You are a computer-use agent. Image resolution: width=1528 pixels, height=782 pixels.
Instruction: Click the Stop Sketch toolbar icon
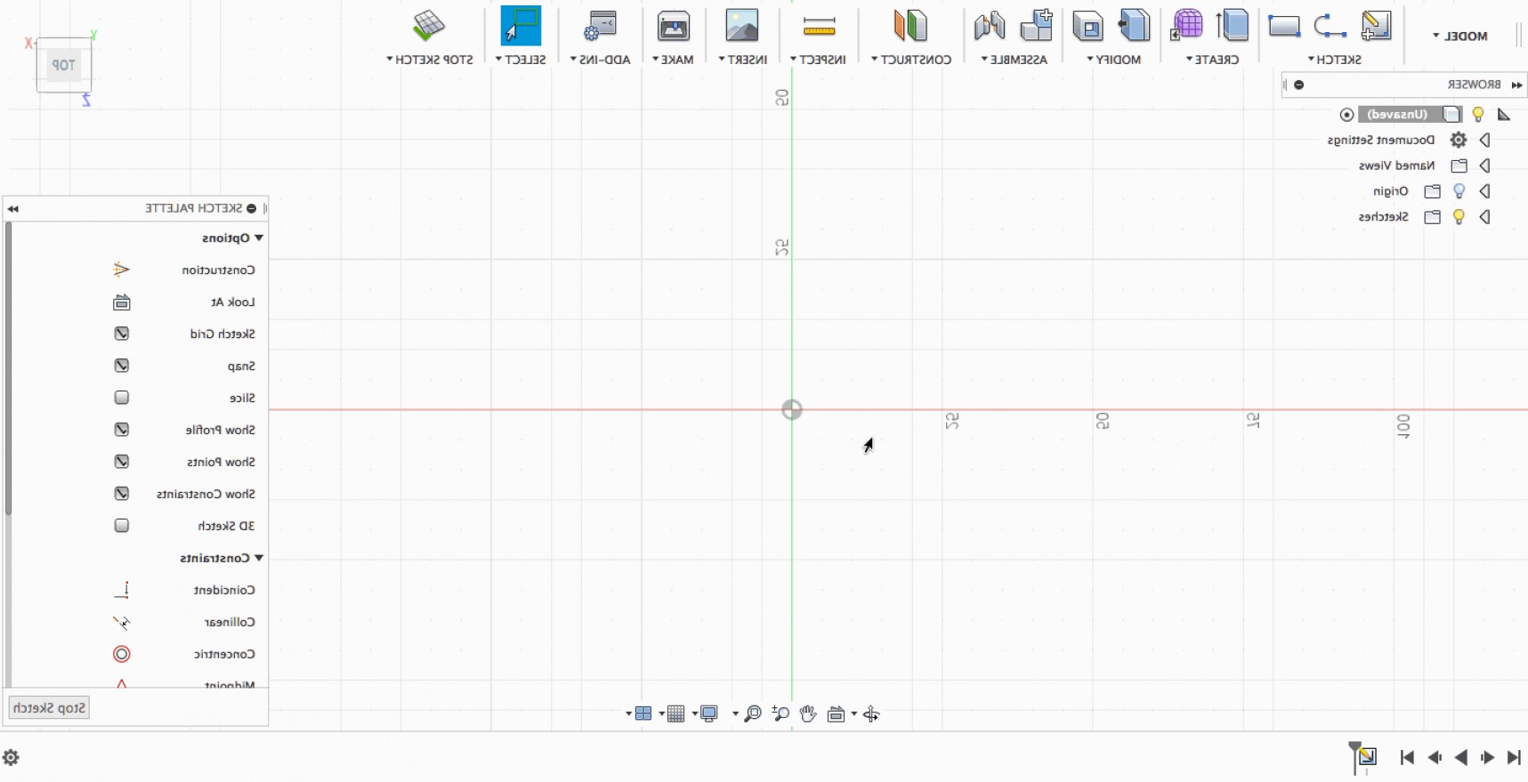tap(429, 26)
